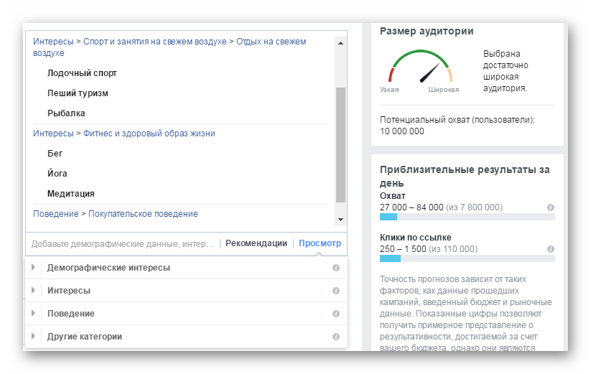Expand the Интересы category arrow
Image resolution: width=591 pixels, height=374 pixels.
pos(33,291)
